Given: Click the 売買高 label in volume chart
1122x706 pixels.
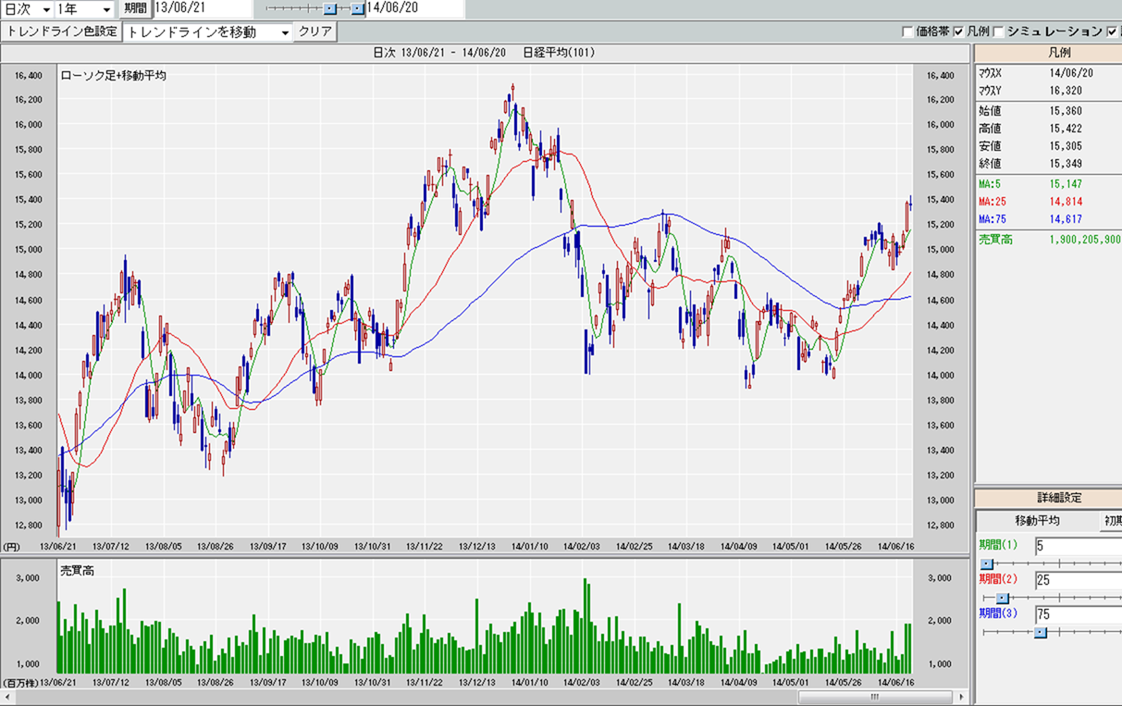Looking at the screenshot, I should (x=77, y=571).
